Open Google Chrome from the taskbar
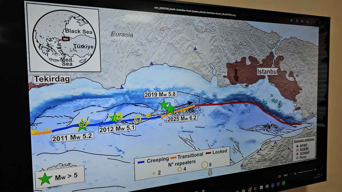This screenshot has width=342, height=192. (x=250, y=190)
